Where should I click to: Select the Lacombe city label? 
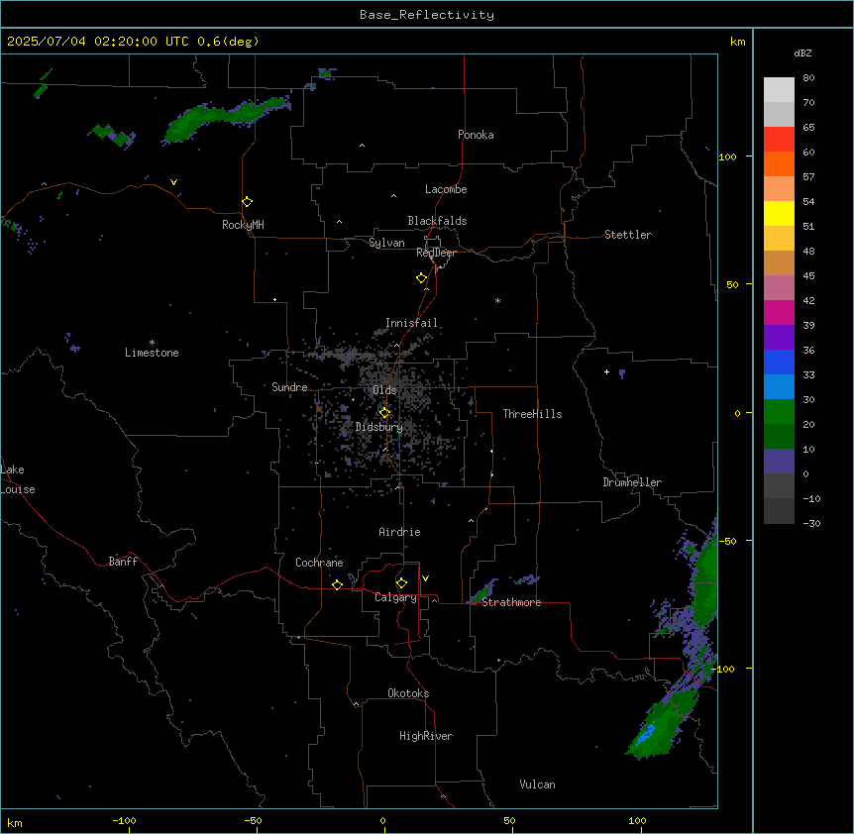click(446, 189)
